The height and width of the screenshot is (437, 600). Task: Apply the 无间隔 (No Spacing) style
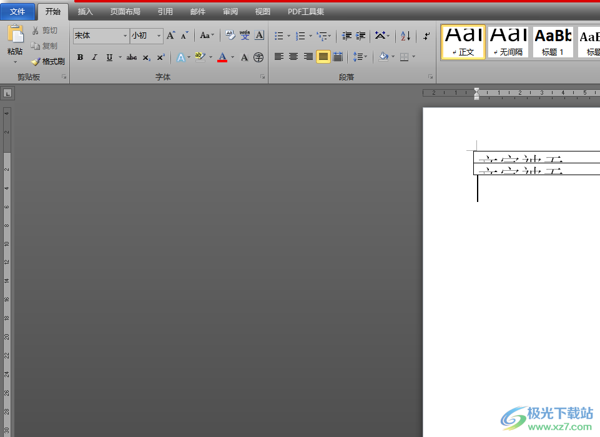pos(508,42)
